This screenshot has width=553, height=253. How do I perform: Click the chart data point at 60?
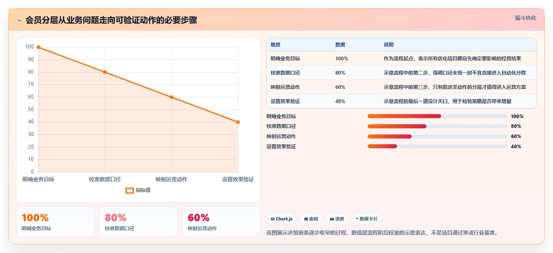coord(172,97)
